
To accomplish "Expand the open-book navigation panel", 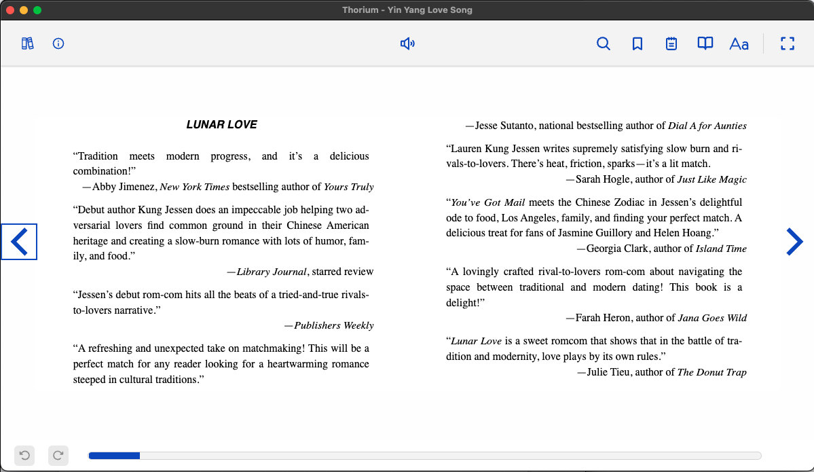I will point(705,43).
